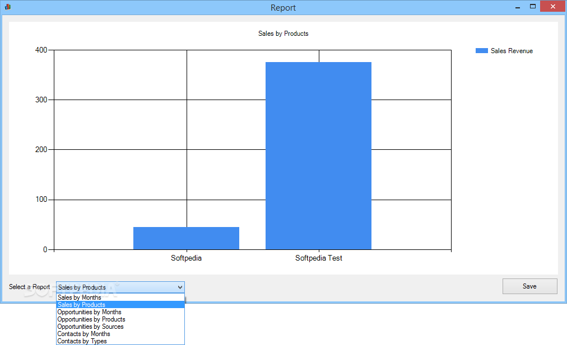Image resolution: width=567 pixels, height=345 pixels.
Task: Select the highlighted Sales by Products option
Action: point(120,305)
